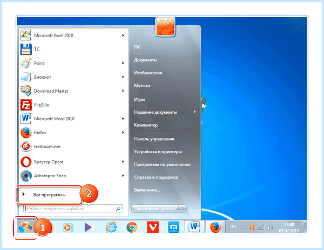Expand the Браузер Opera jump list arrow
The image size is (324, 250).
(123, 162)
